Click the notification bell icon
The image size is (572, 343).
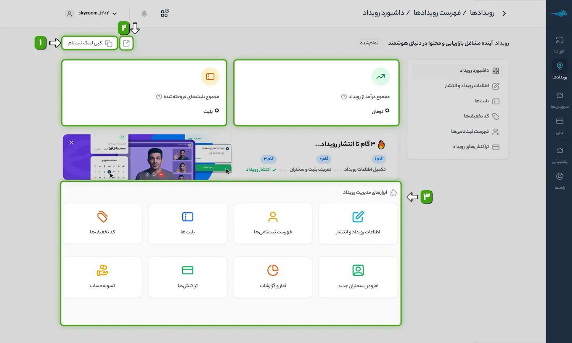(144, 13)
